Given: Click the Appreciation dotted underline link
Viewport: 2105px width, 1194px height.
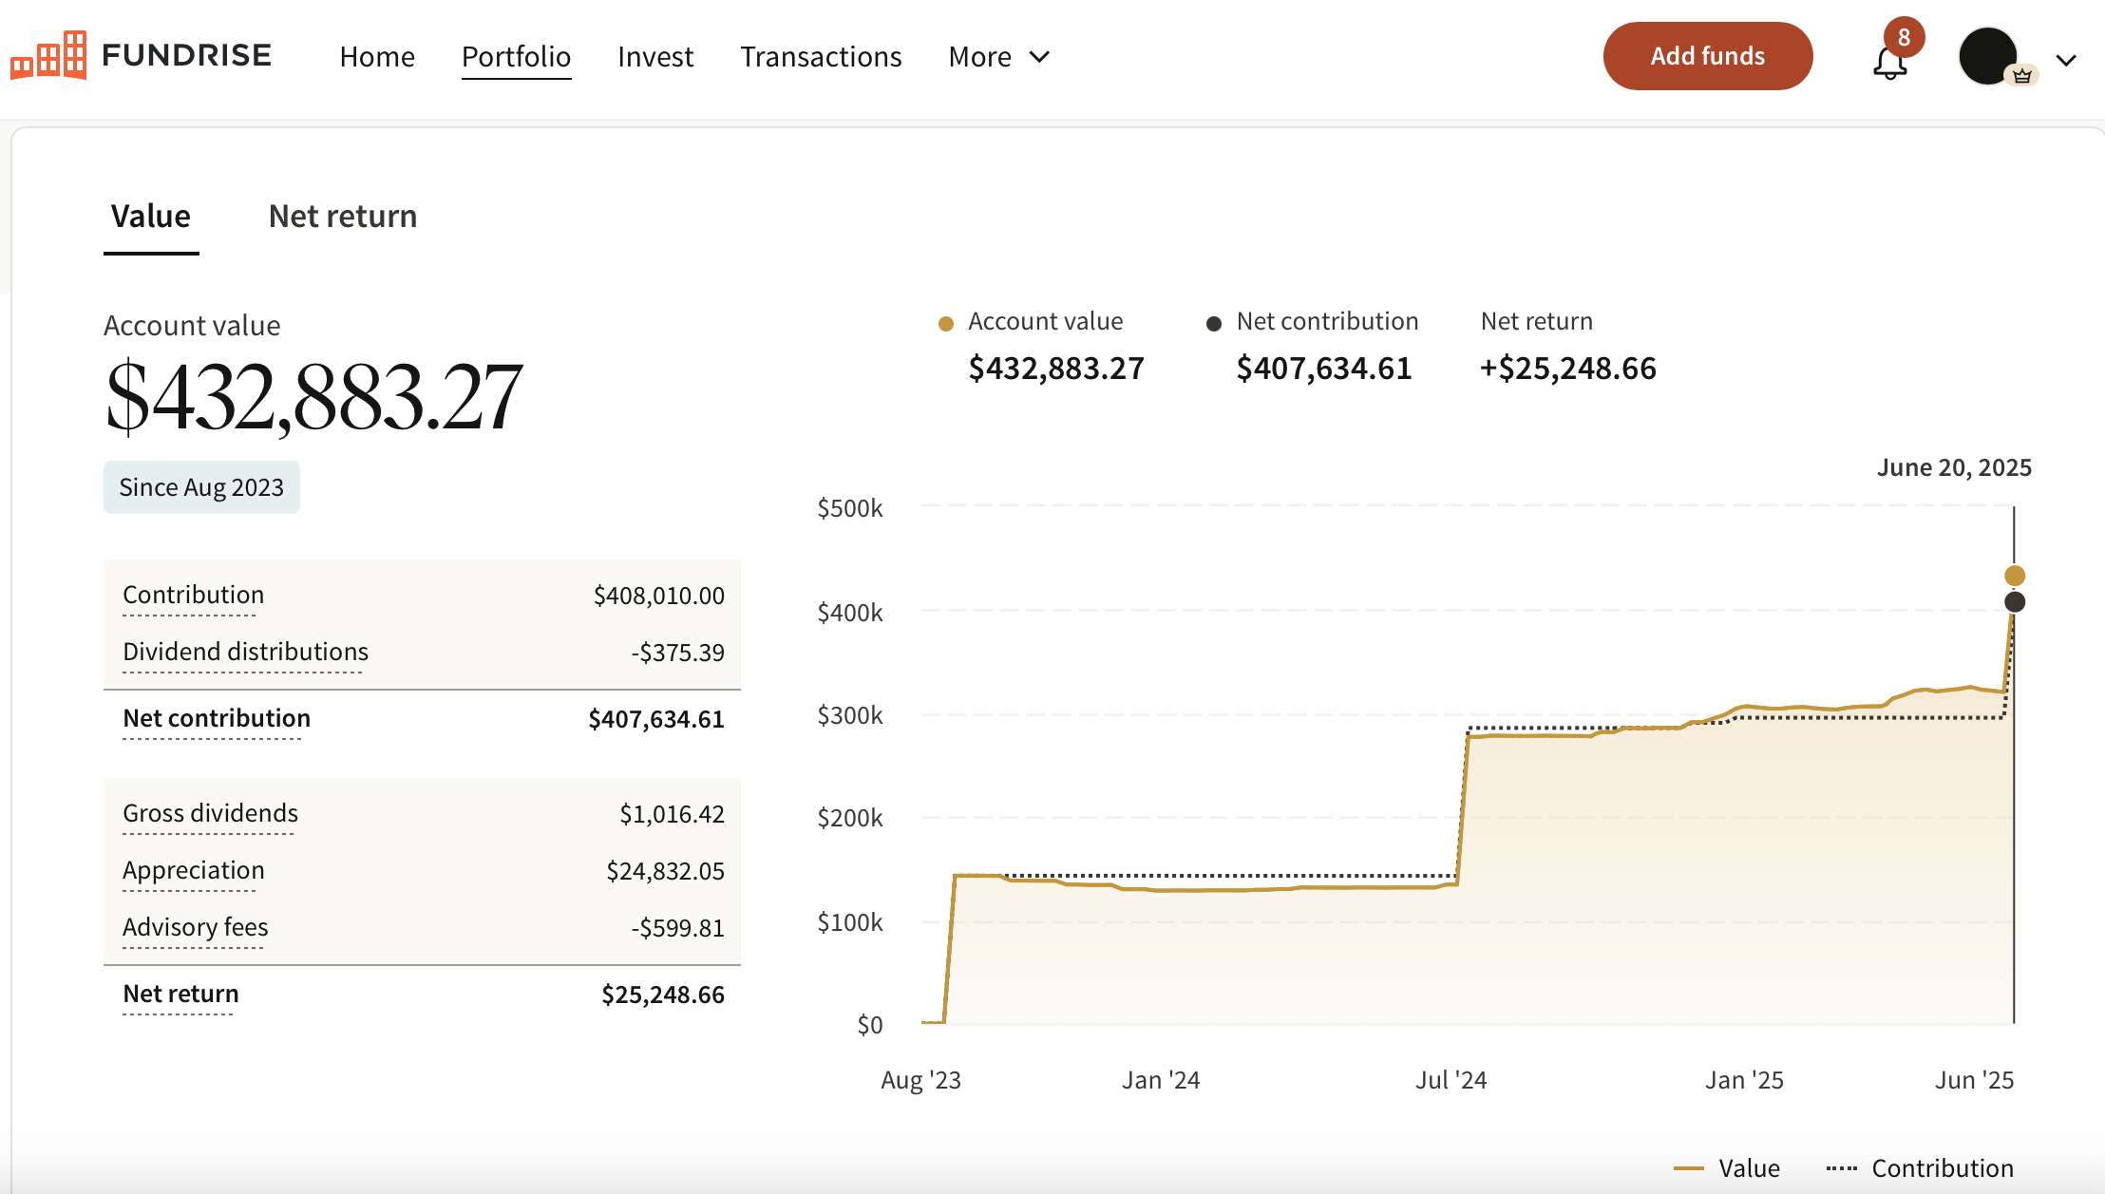Looking at the screenshot, I should [193, 870].
